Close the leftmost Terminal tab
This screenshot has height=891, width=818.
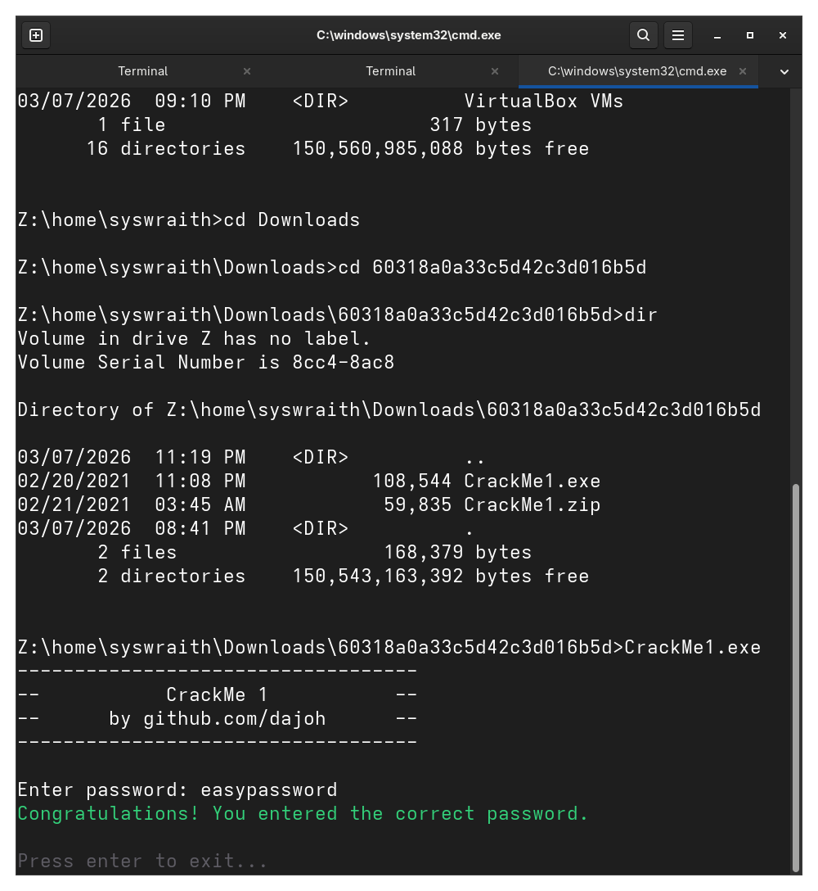click(247, 71)
